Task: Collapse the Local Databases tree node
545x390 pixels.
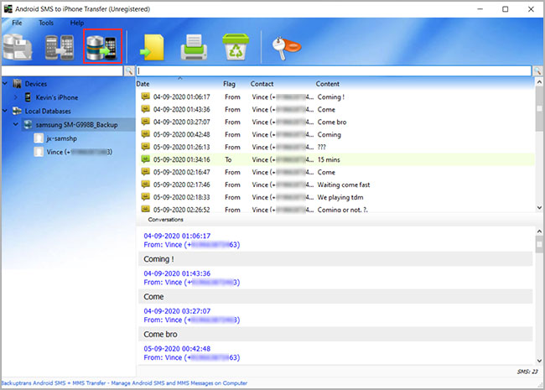Action: point(6,111)
